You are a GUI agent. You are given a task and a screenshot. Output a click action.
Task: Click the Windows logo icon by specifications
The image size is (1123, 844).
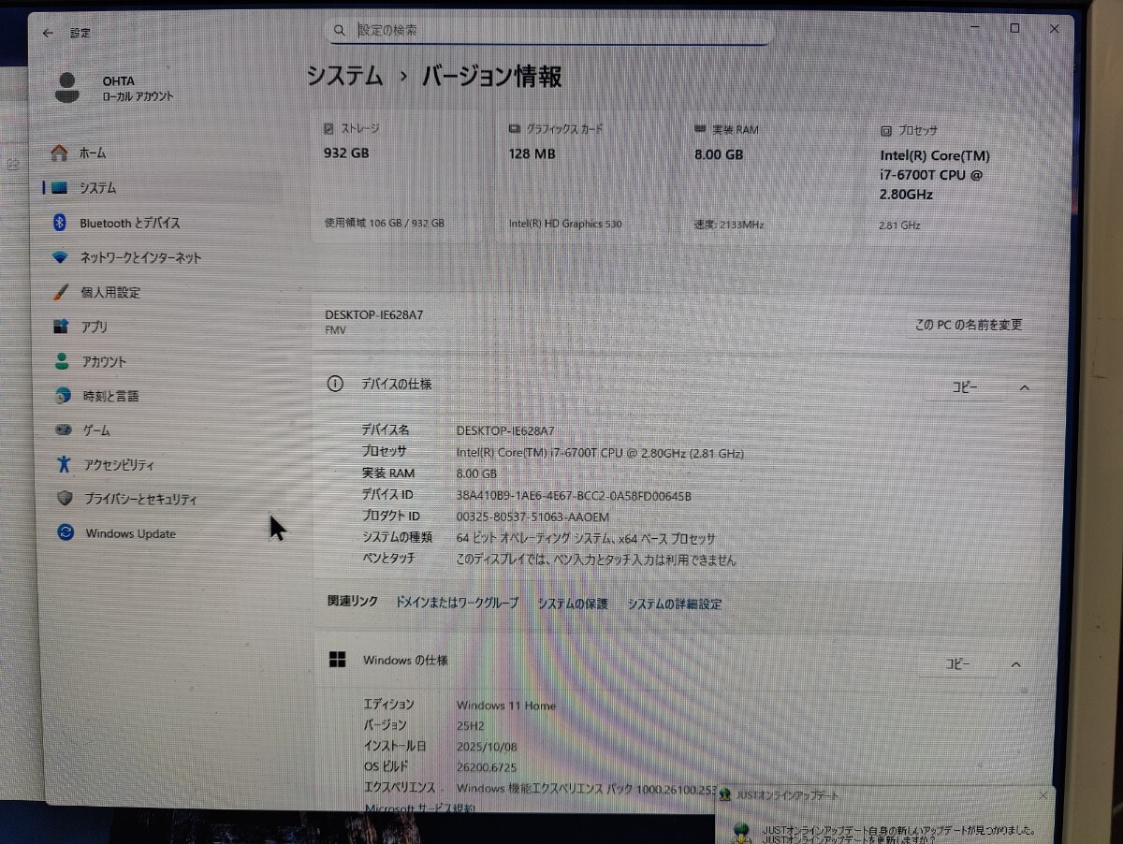pyautogui.click(x=337, y=660)
